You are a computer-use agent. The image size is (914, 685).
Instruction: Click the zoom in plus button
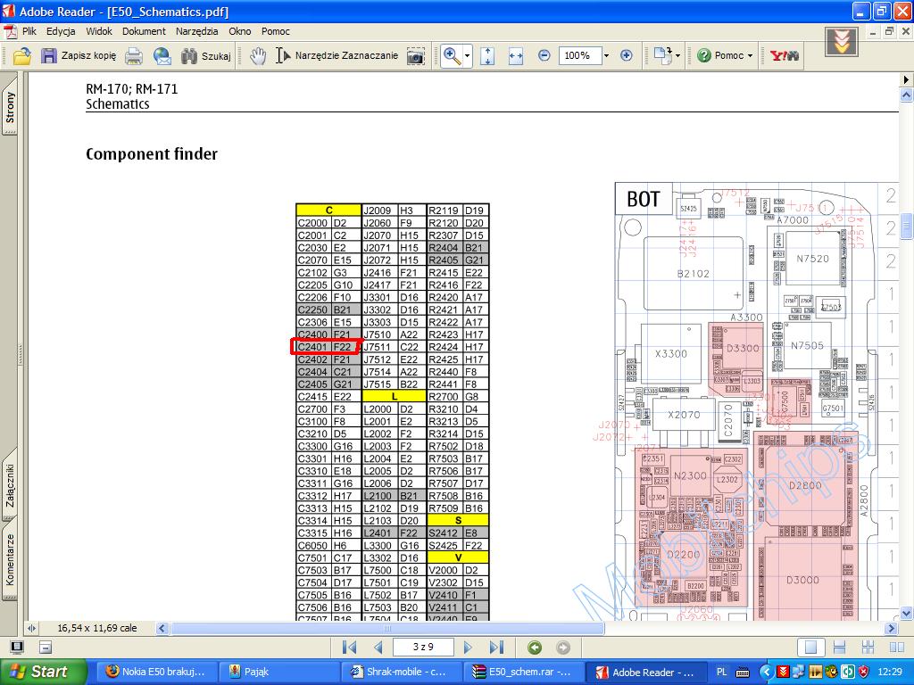click(x=627, y=56)
